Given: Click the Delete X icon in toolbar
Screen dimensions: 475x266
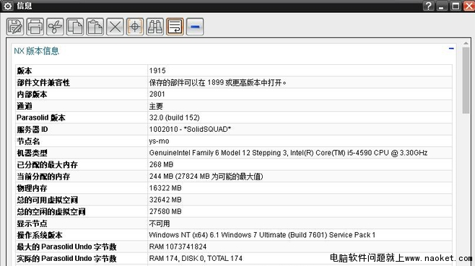Looking at the screenshot, I should pyautogui.click(x=115, y=27).
